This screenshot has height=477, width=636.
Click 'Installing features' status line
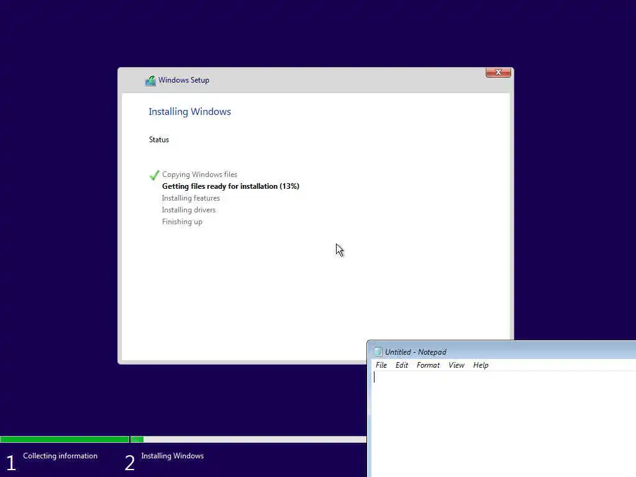coord(191,198)
